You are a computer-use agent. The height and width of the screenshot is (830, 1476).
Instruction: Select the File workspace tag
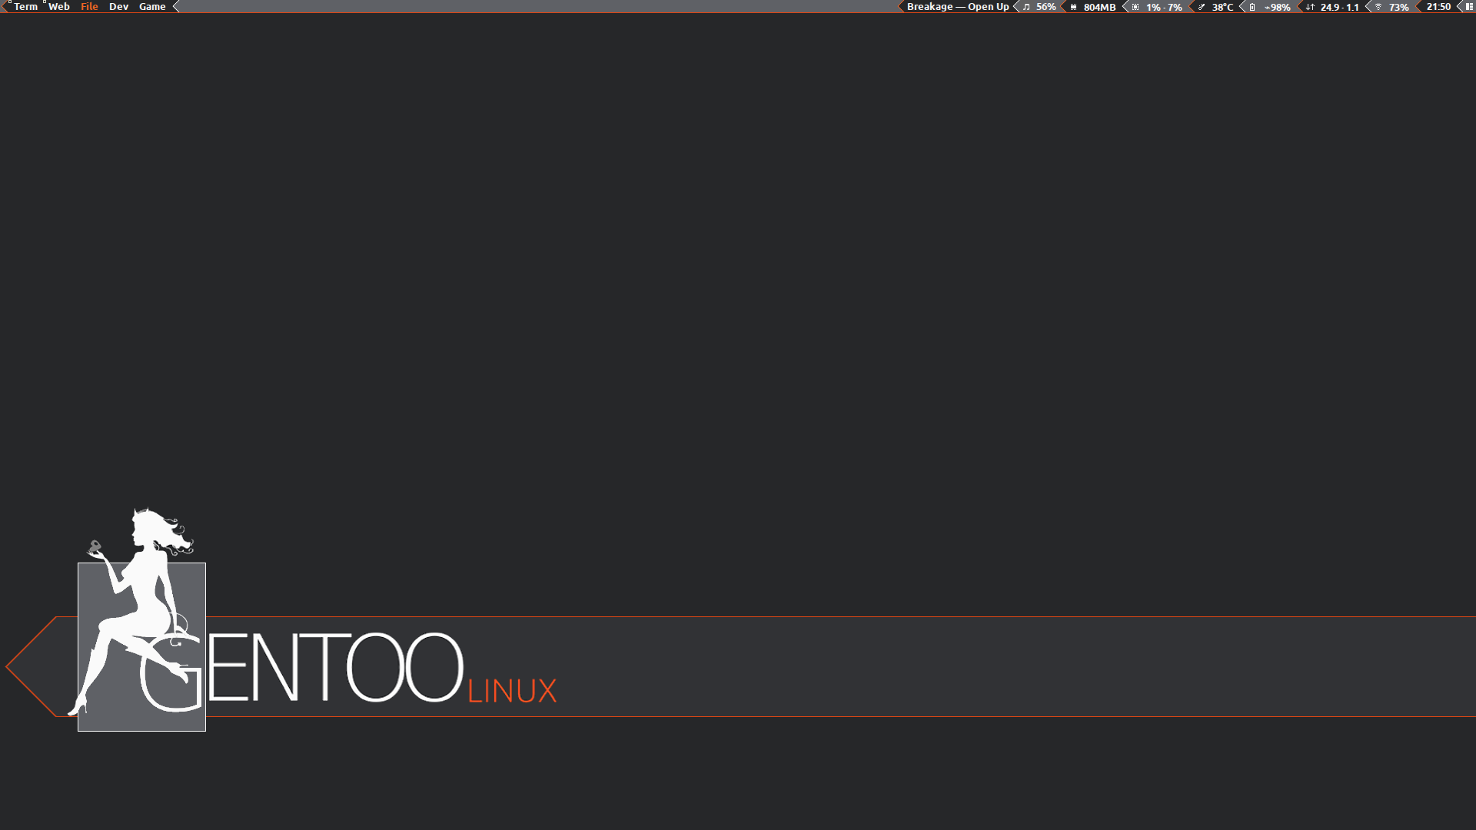(x=89, y=6)
